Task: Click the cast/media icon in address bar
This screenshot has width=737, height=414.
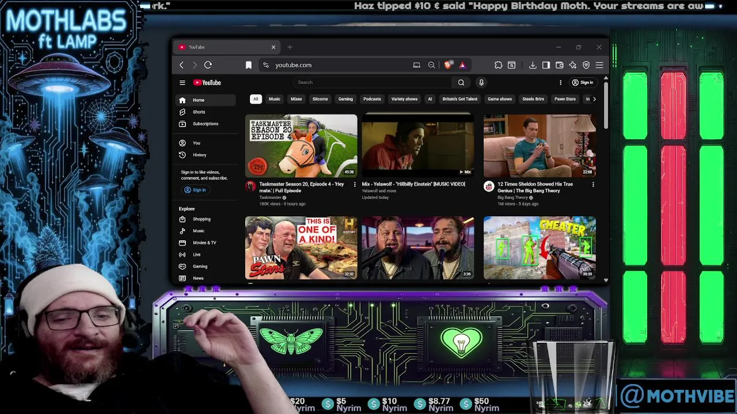Action: pyautogui.click(x=416, y=65)
